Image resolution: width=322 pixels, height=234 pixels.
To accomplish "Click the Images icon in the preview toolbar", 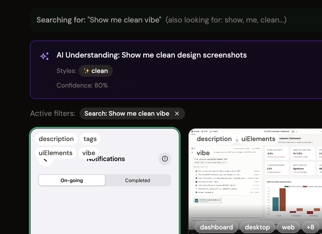I will (x=211, y=131).
